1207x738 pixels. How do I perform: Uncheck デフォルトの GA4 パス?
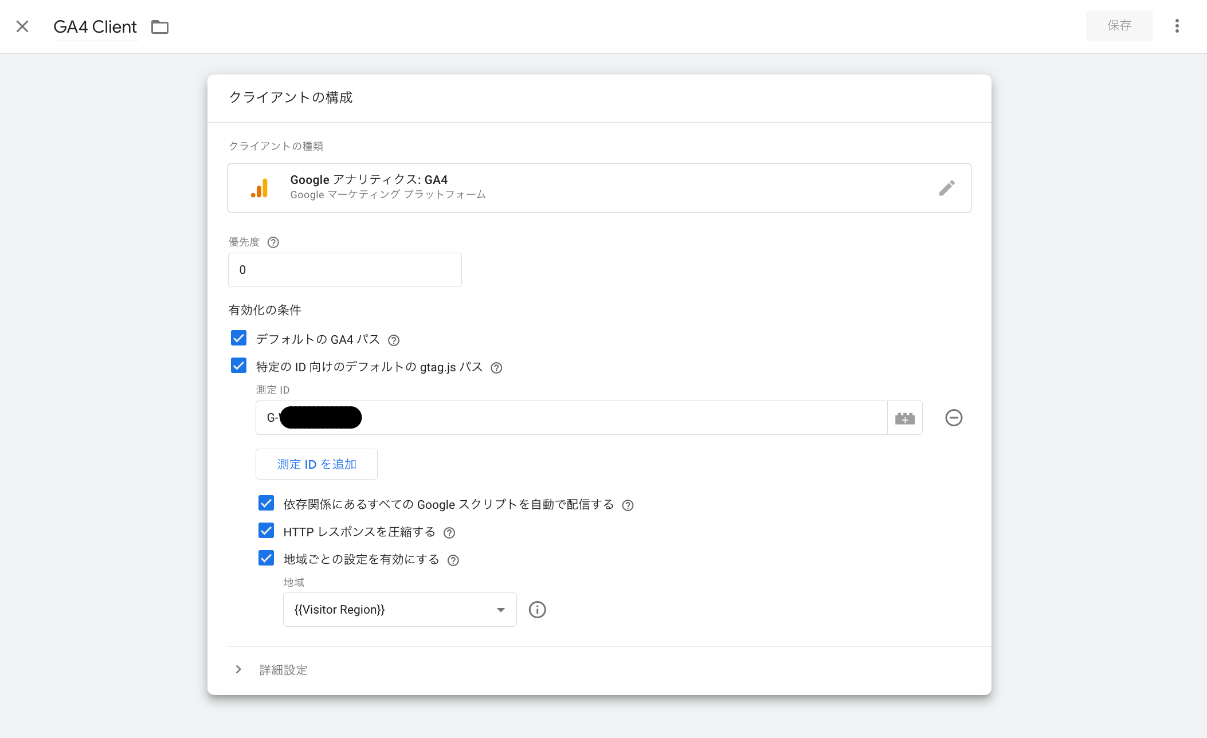238,338
